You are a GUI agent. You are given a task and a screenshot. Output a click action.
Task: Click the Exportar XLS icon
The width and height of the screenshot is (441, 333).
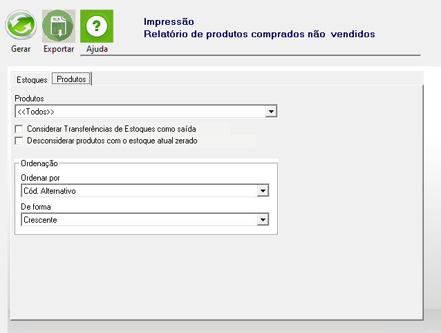coord(59,26)
